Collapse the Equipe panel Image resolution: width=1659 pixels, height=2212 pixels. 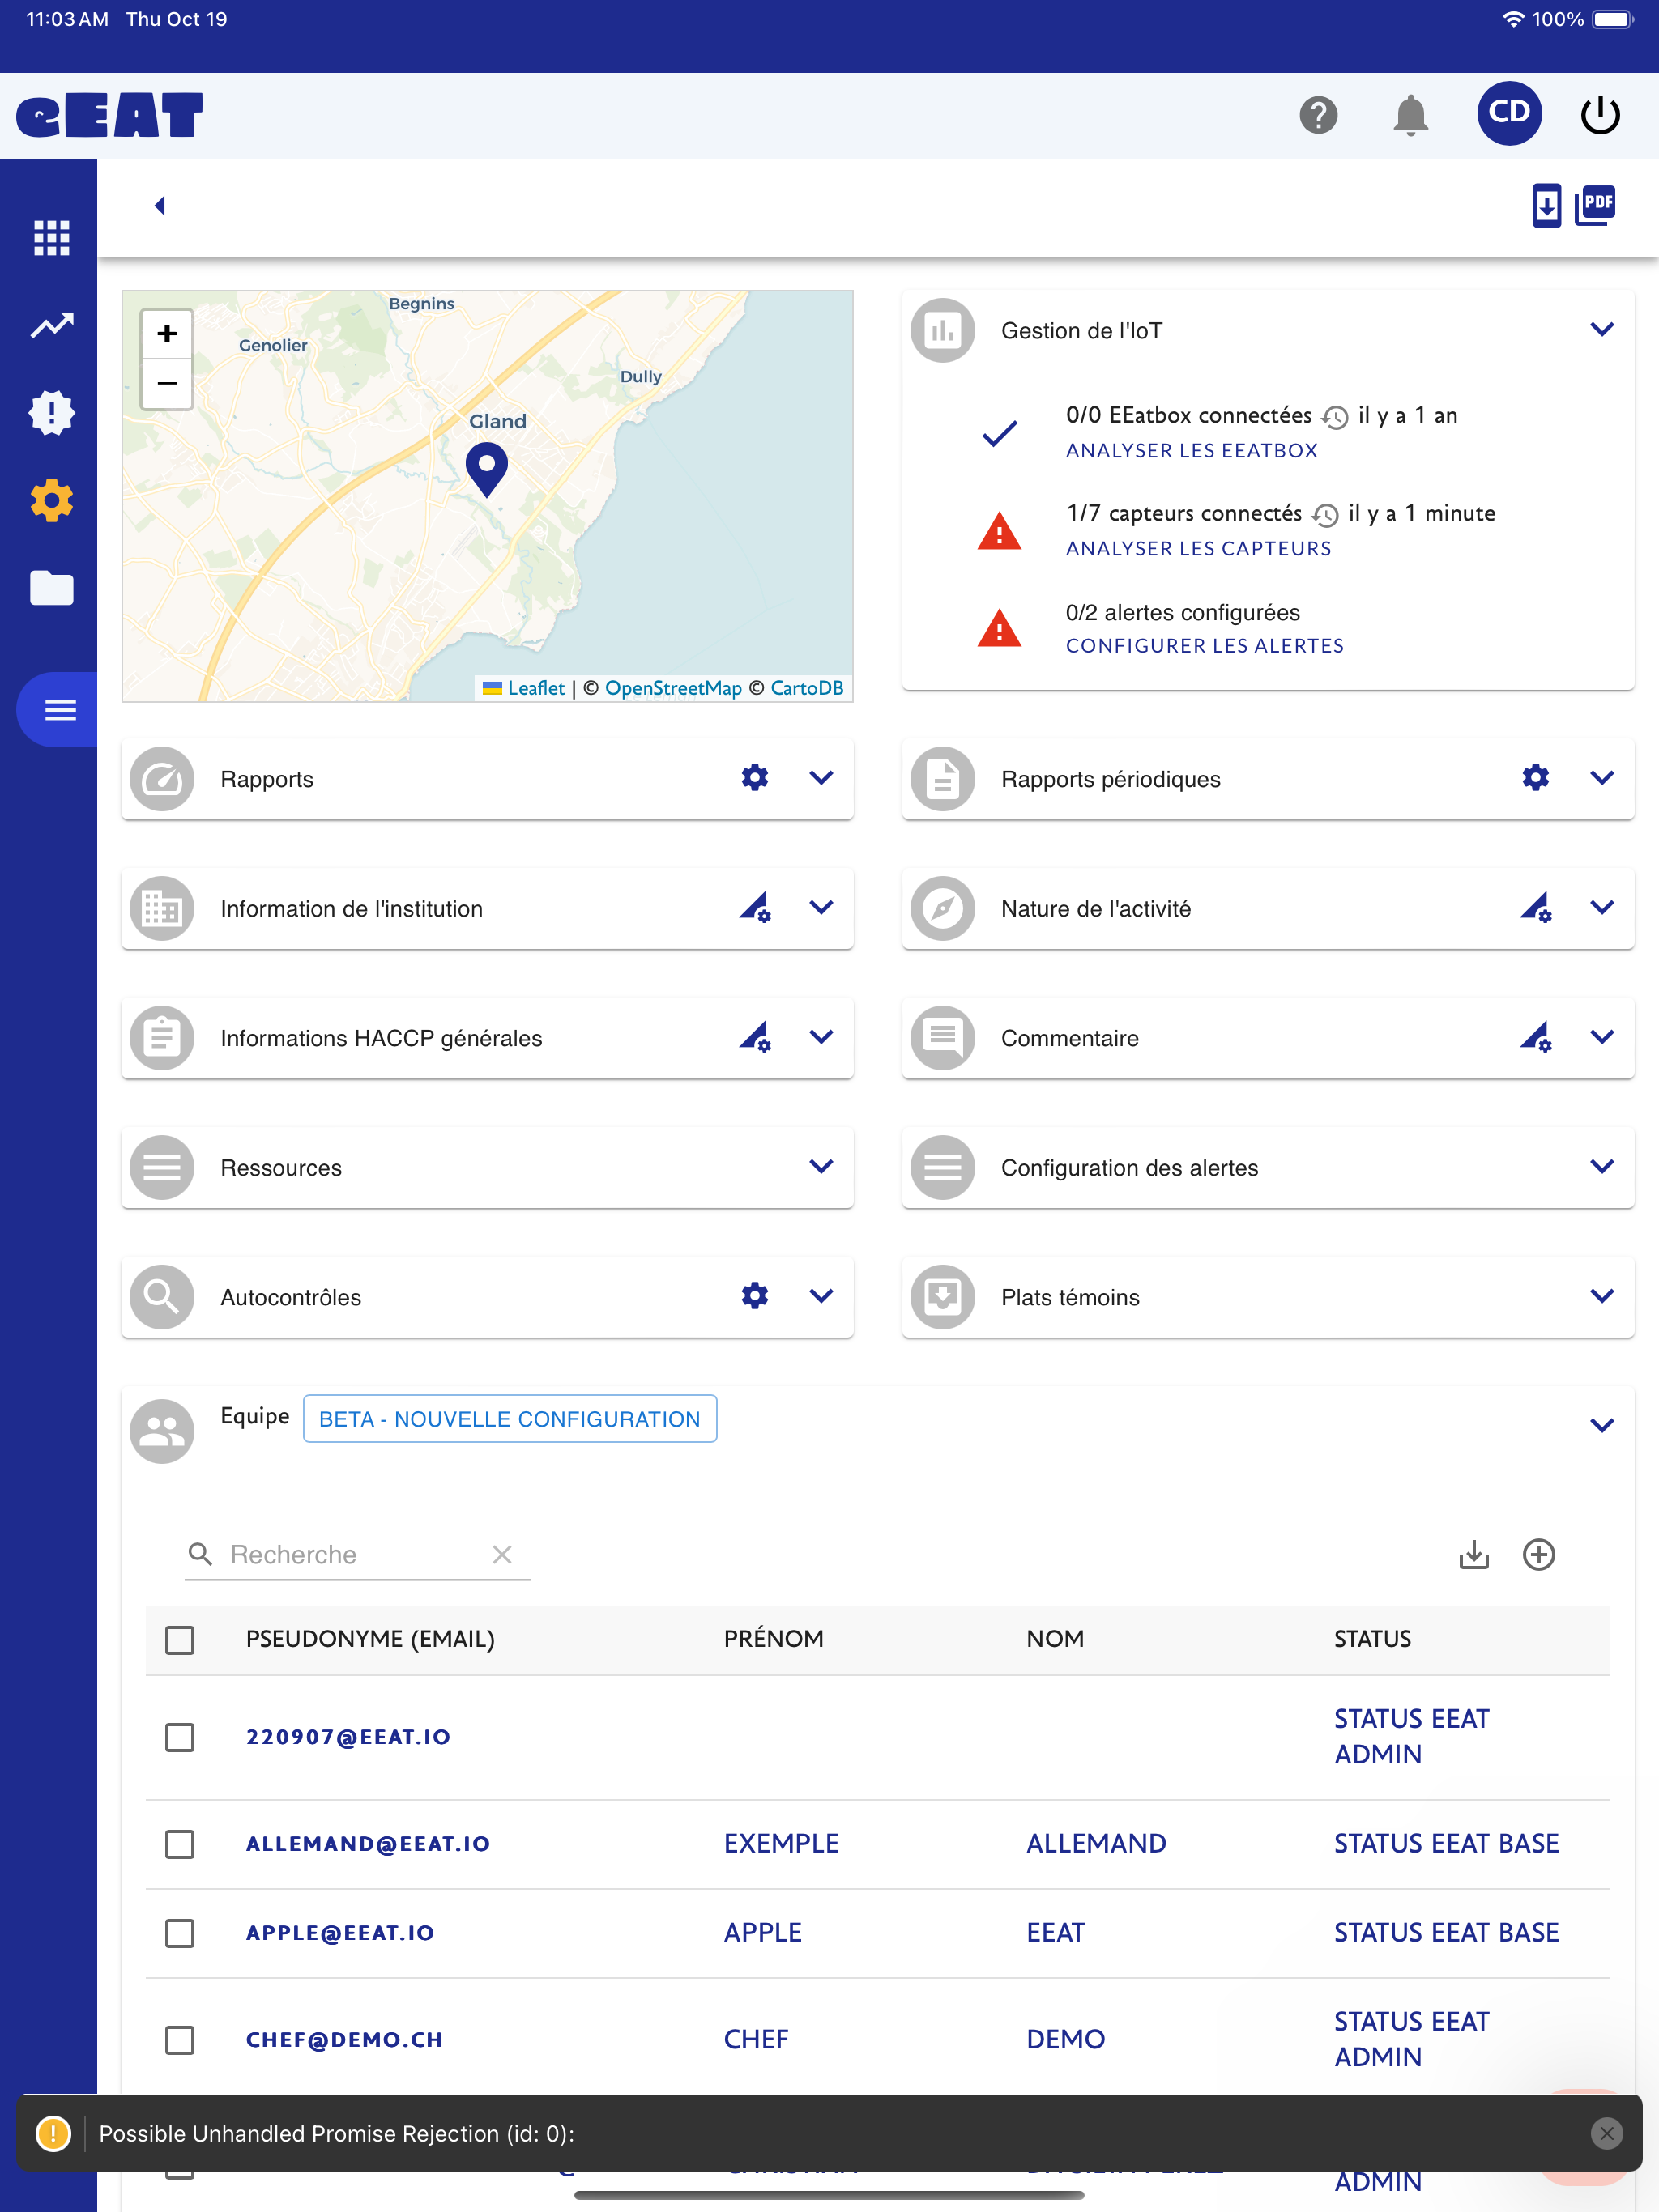coord(1602,1425)
